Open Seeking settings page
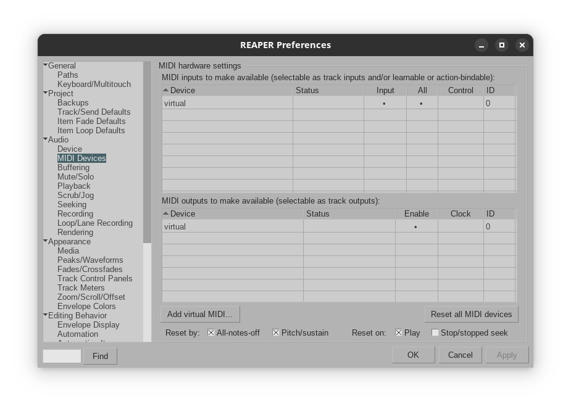The height and width of the screenshot is (409, 571). (x=72, y=205)
